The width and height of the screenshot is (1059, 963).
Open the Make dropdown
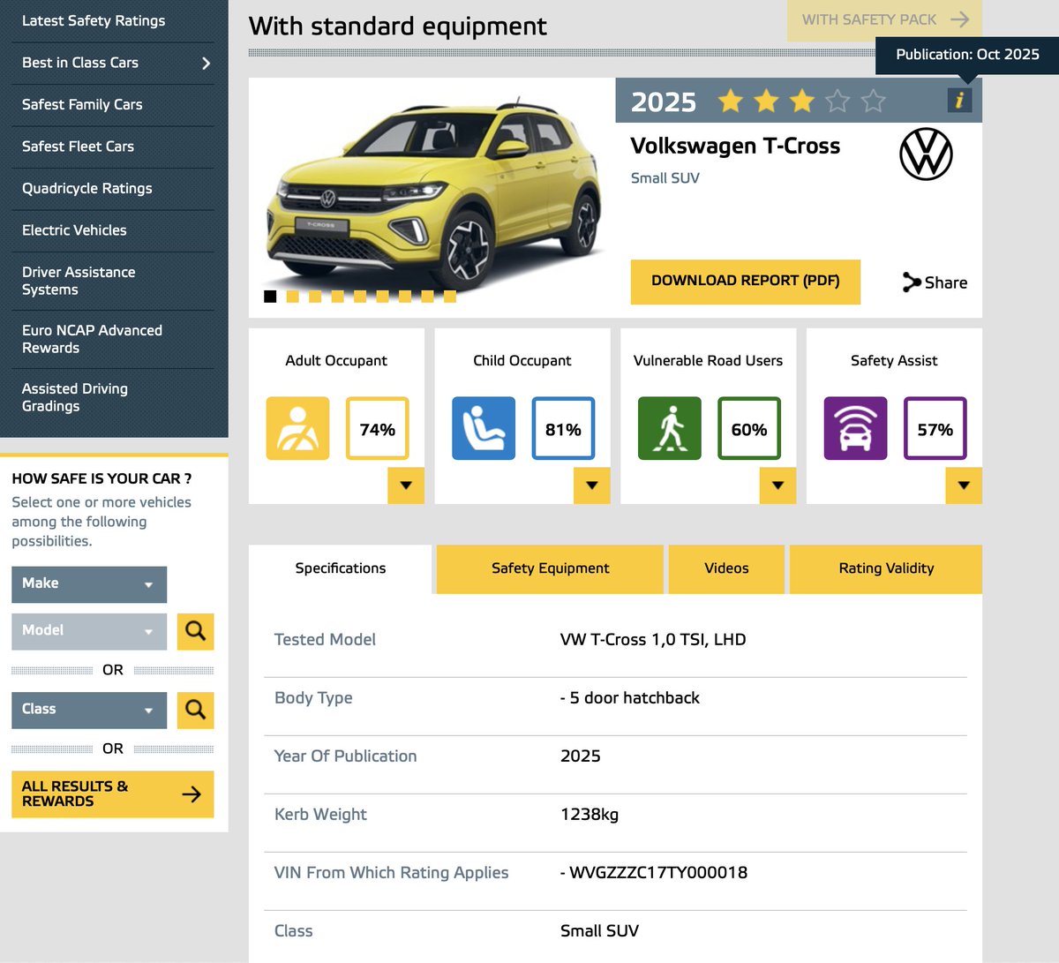point(89,584)
